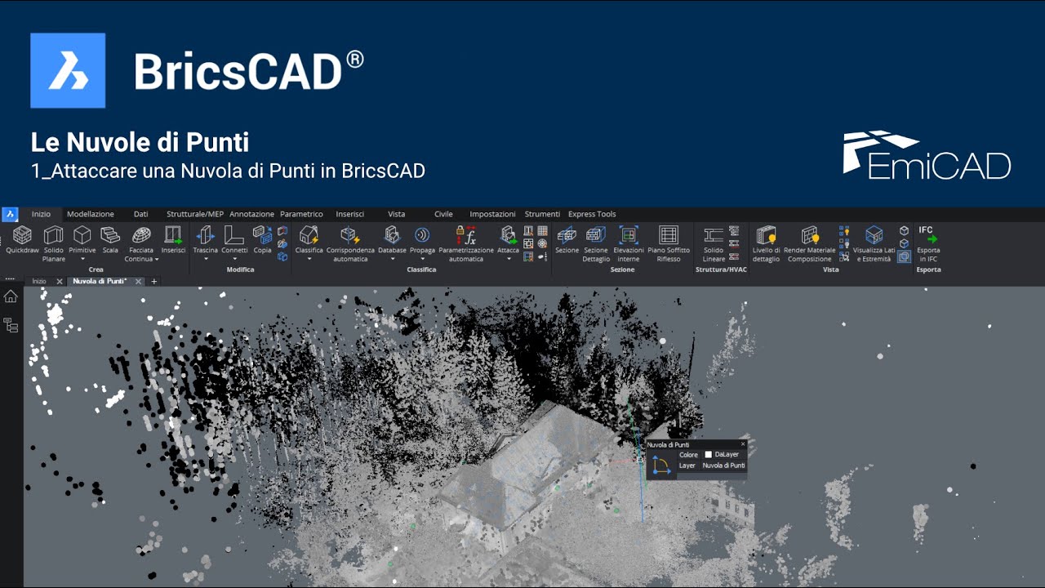Select Piano Soffitto Riflesso

669,243
